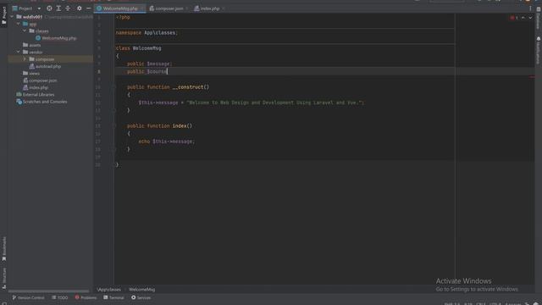Click the Select Opened File target icon
This screenshot has height=305, width=542.
(49, 8)
